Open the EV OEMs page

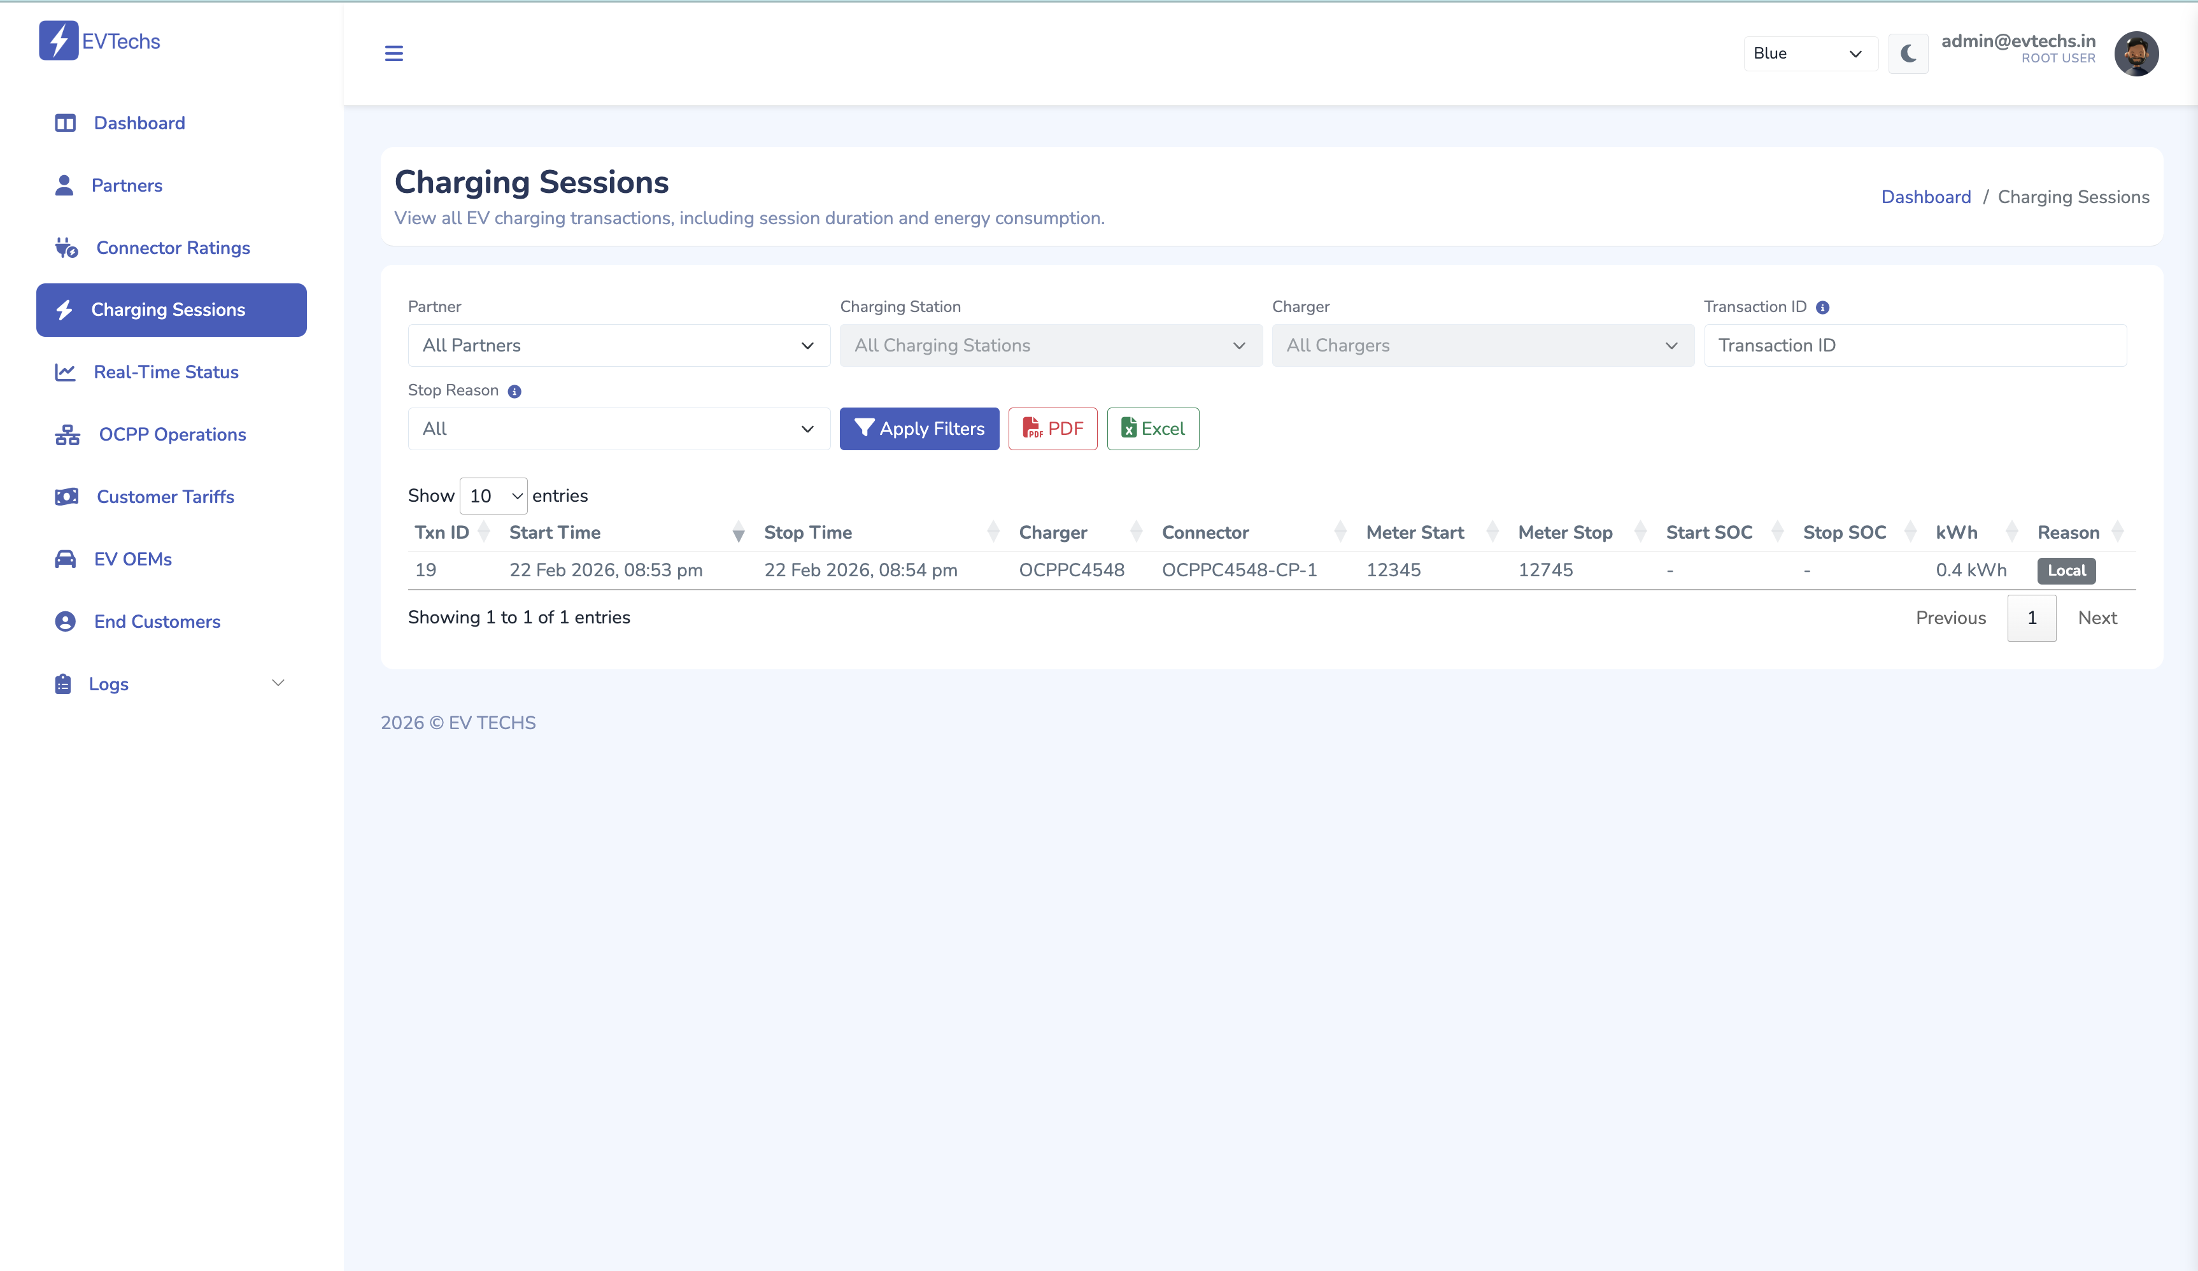coord(132,559)
